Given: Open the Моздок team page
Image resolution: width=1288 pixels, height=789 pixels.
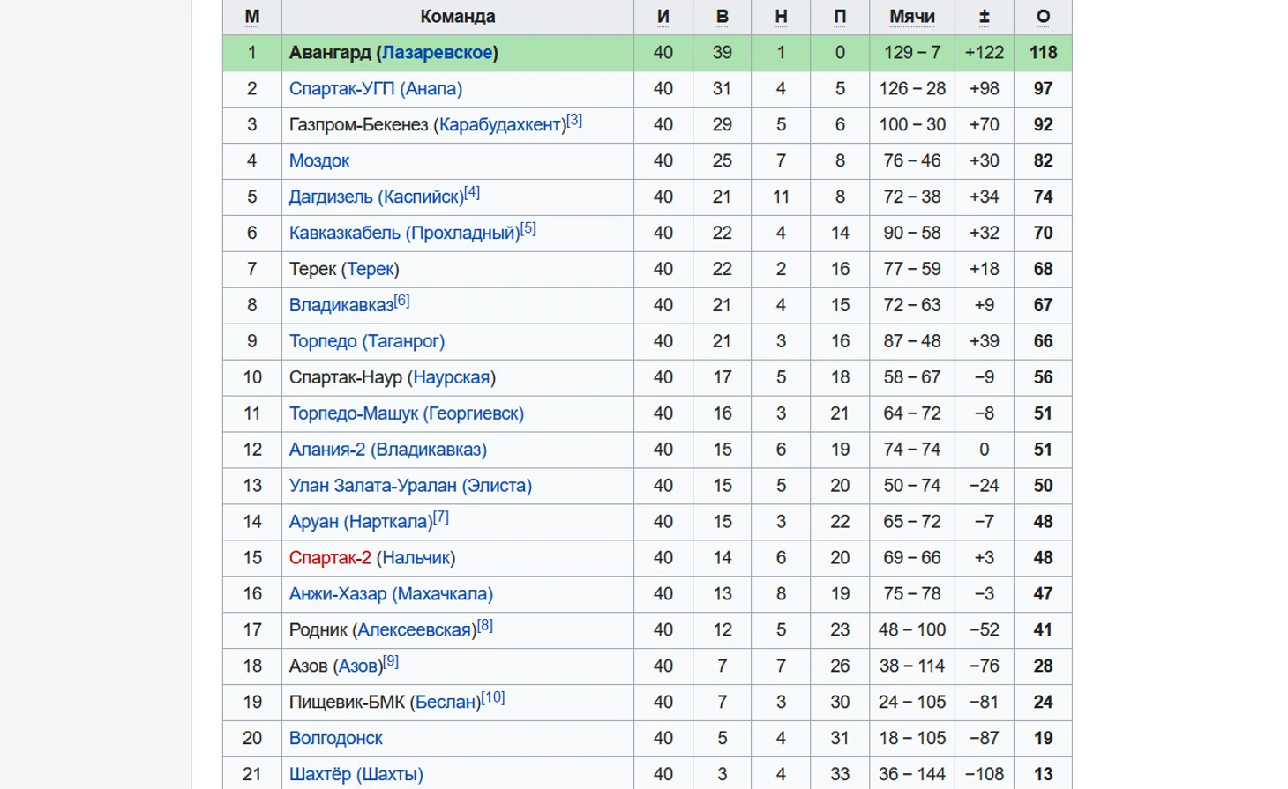Looking at the screenshot, I should click(x=319, y=161).
